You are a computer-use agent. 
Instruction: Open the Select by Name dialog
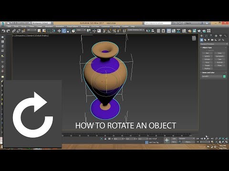coord(44,31)
